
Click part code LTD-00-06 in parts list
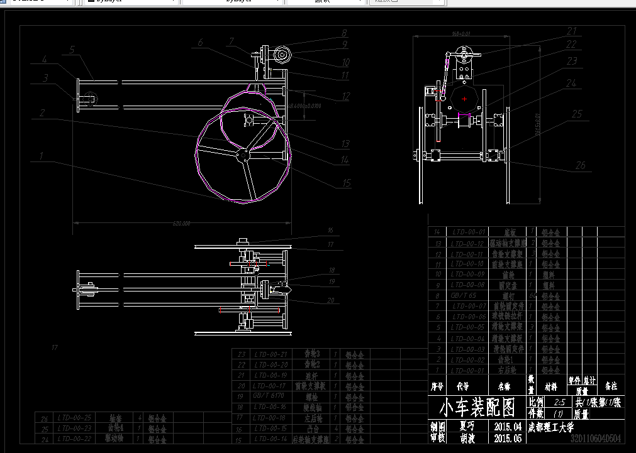[x=469, y=317]
